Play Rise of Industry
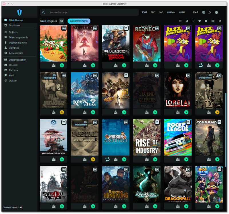Viewport: 229px width, 214px height. [x=155, y=159]
